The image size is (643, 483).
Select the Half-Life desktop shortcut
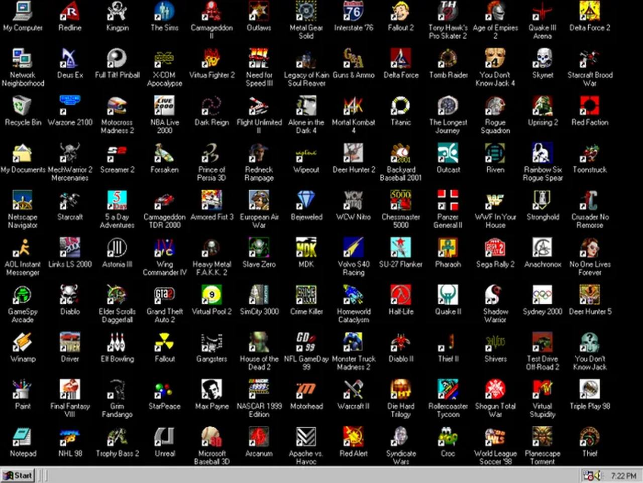tap(400, 295)
